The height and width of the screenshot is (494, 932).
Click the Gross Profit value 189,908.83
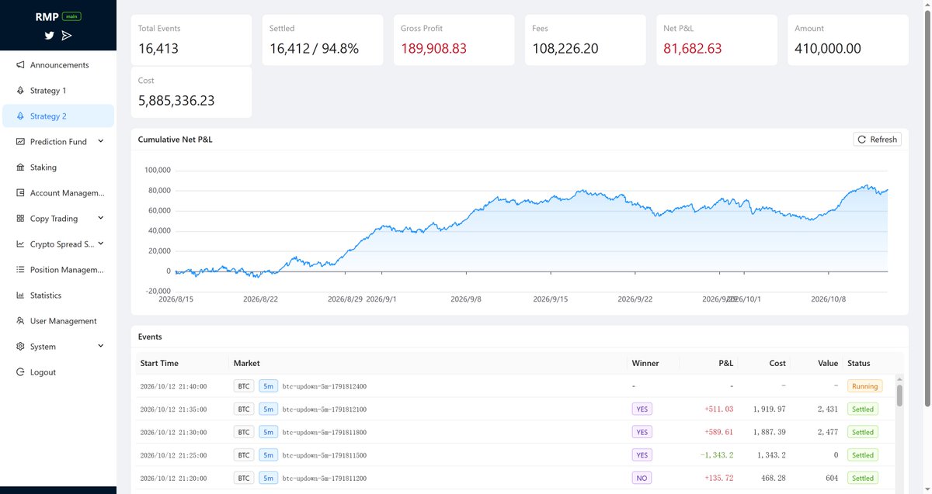tap(433, 49)
